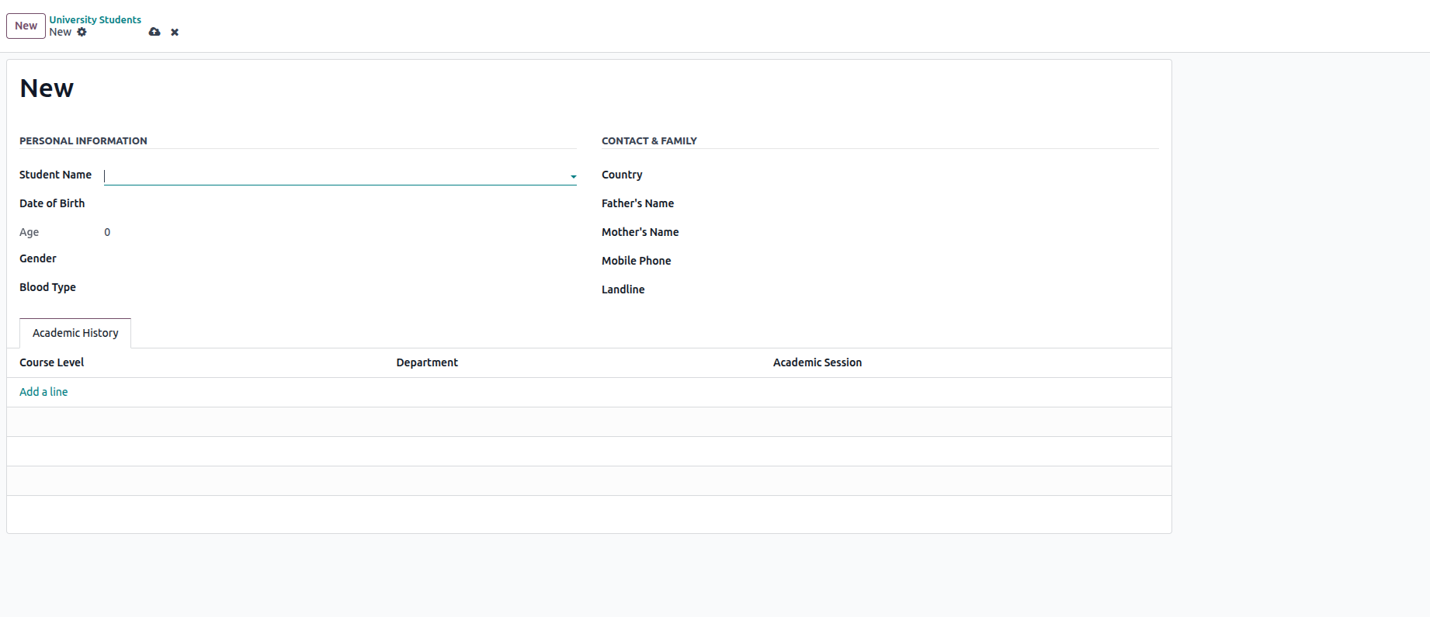The image size is (1430, 617).
Task: Sort by the Course Level column header
Action: click(x=52, y=362)
